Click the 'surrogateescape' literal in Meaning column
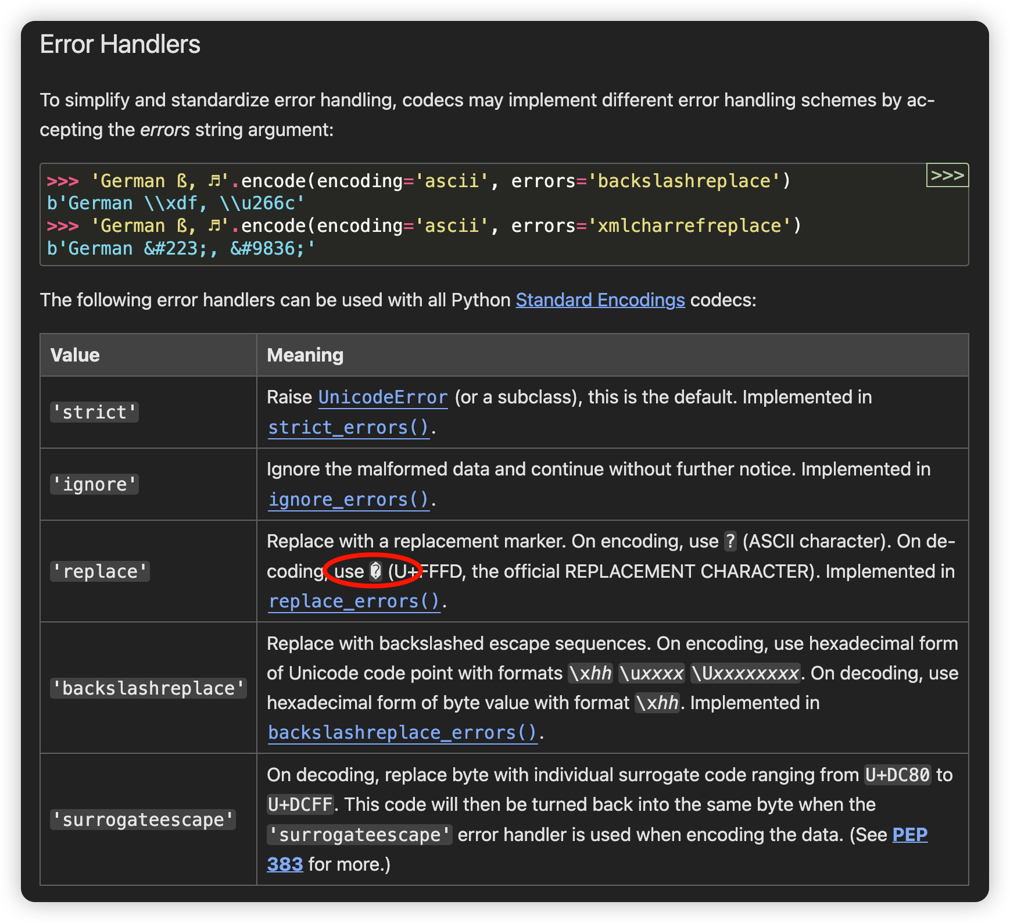 360,835
